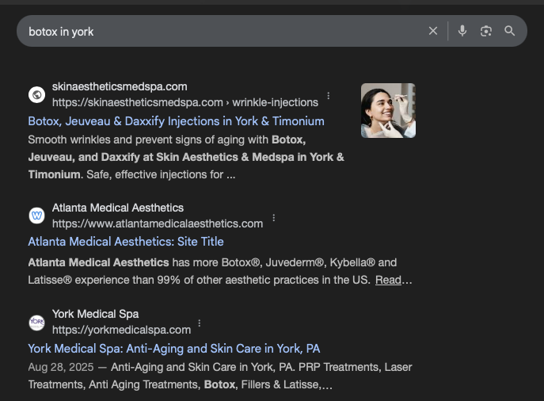Image resolution: width=544 pixels, height=401 pixels.
Task: Open more options for skinaestheticsmedspa.com result
Action: click(328, 95)
